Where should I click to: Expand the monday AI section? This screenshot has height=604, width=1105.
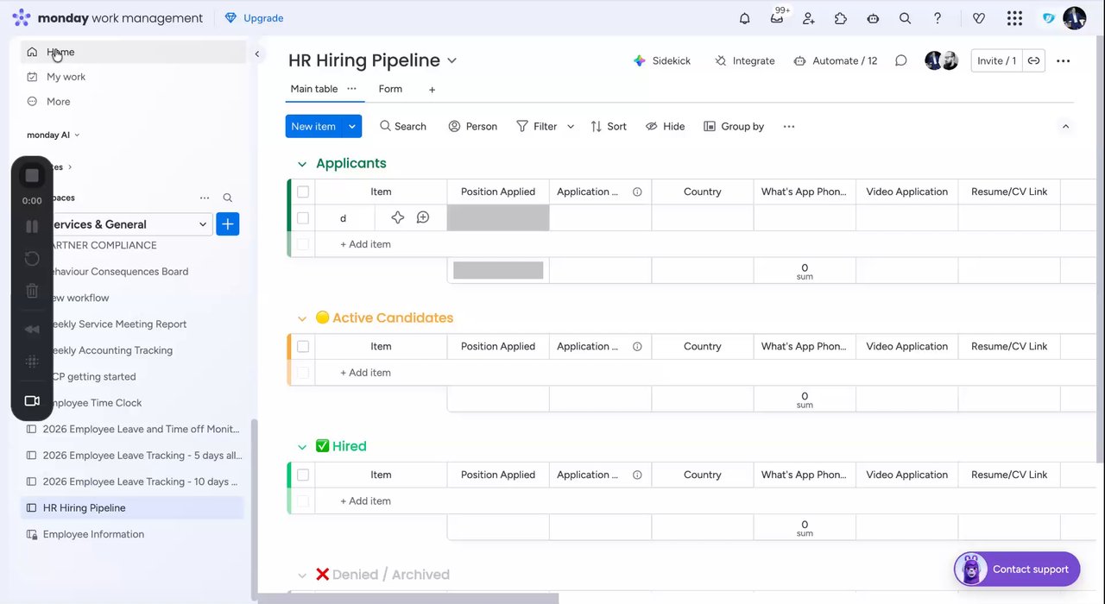pos(53,135)
